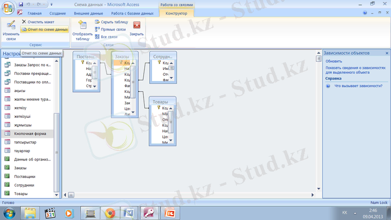Select report Сотрудники in navigation pane
The image size is (391, 220).
pos(28,185)
